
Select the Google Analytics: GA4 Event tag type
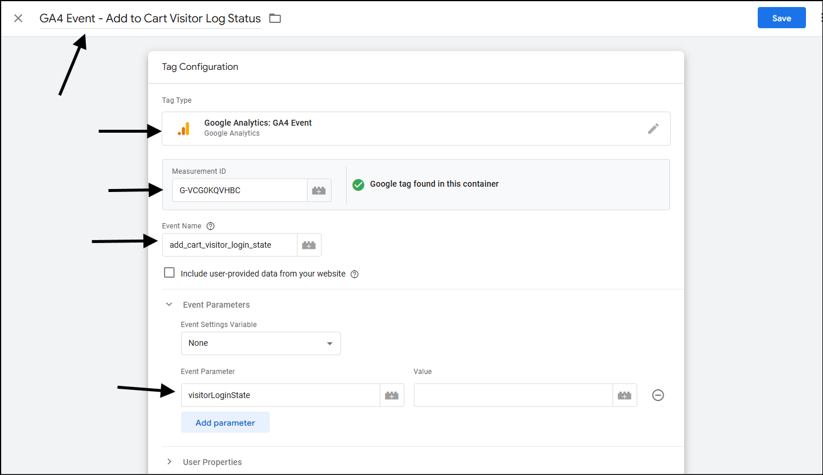pyautogui.click(x=416, y=129)
